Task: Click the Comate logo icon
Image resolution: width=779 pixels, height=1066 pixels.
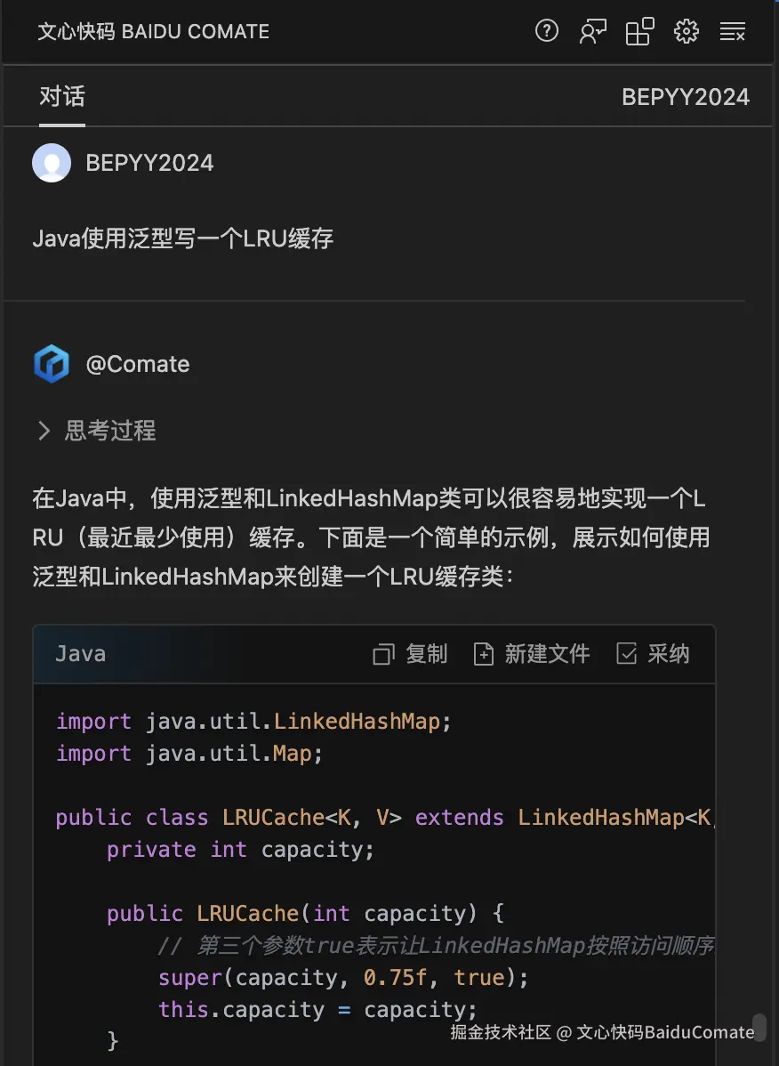Action: (x=52, y=364)
